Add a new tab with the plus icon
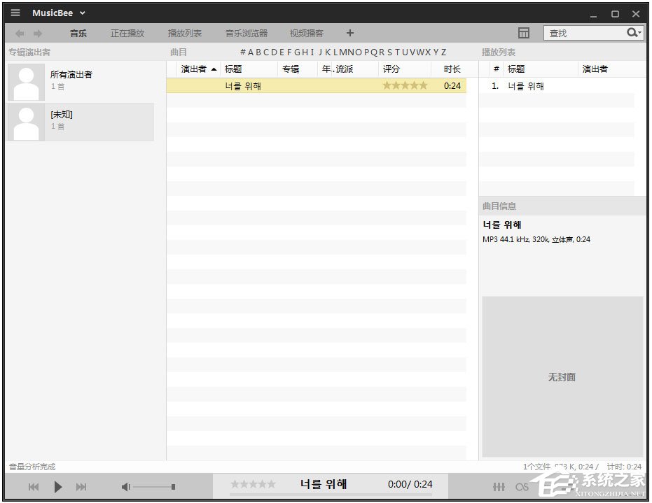The width and height of the screenshot is (652, 503). click(x=349, y=32)
